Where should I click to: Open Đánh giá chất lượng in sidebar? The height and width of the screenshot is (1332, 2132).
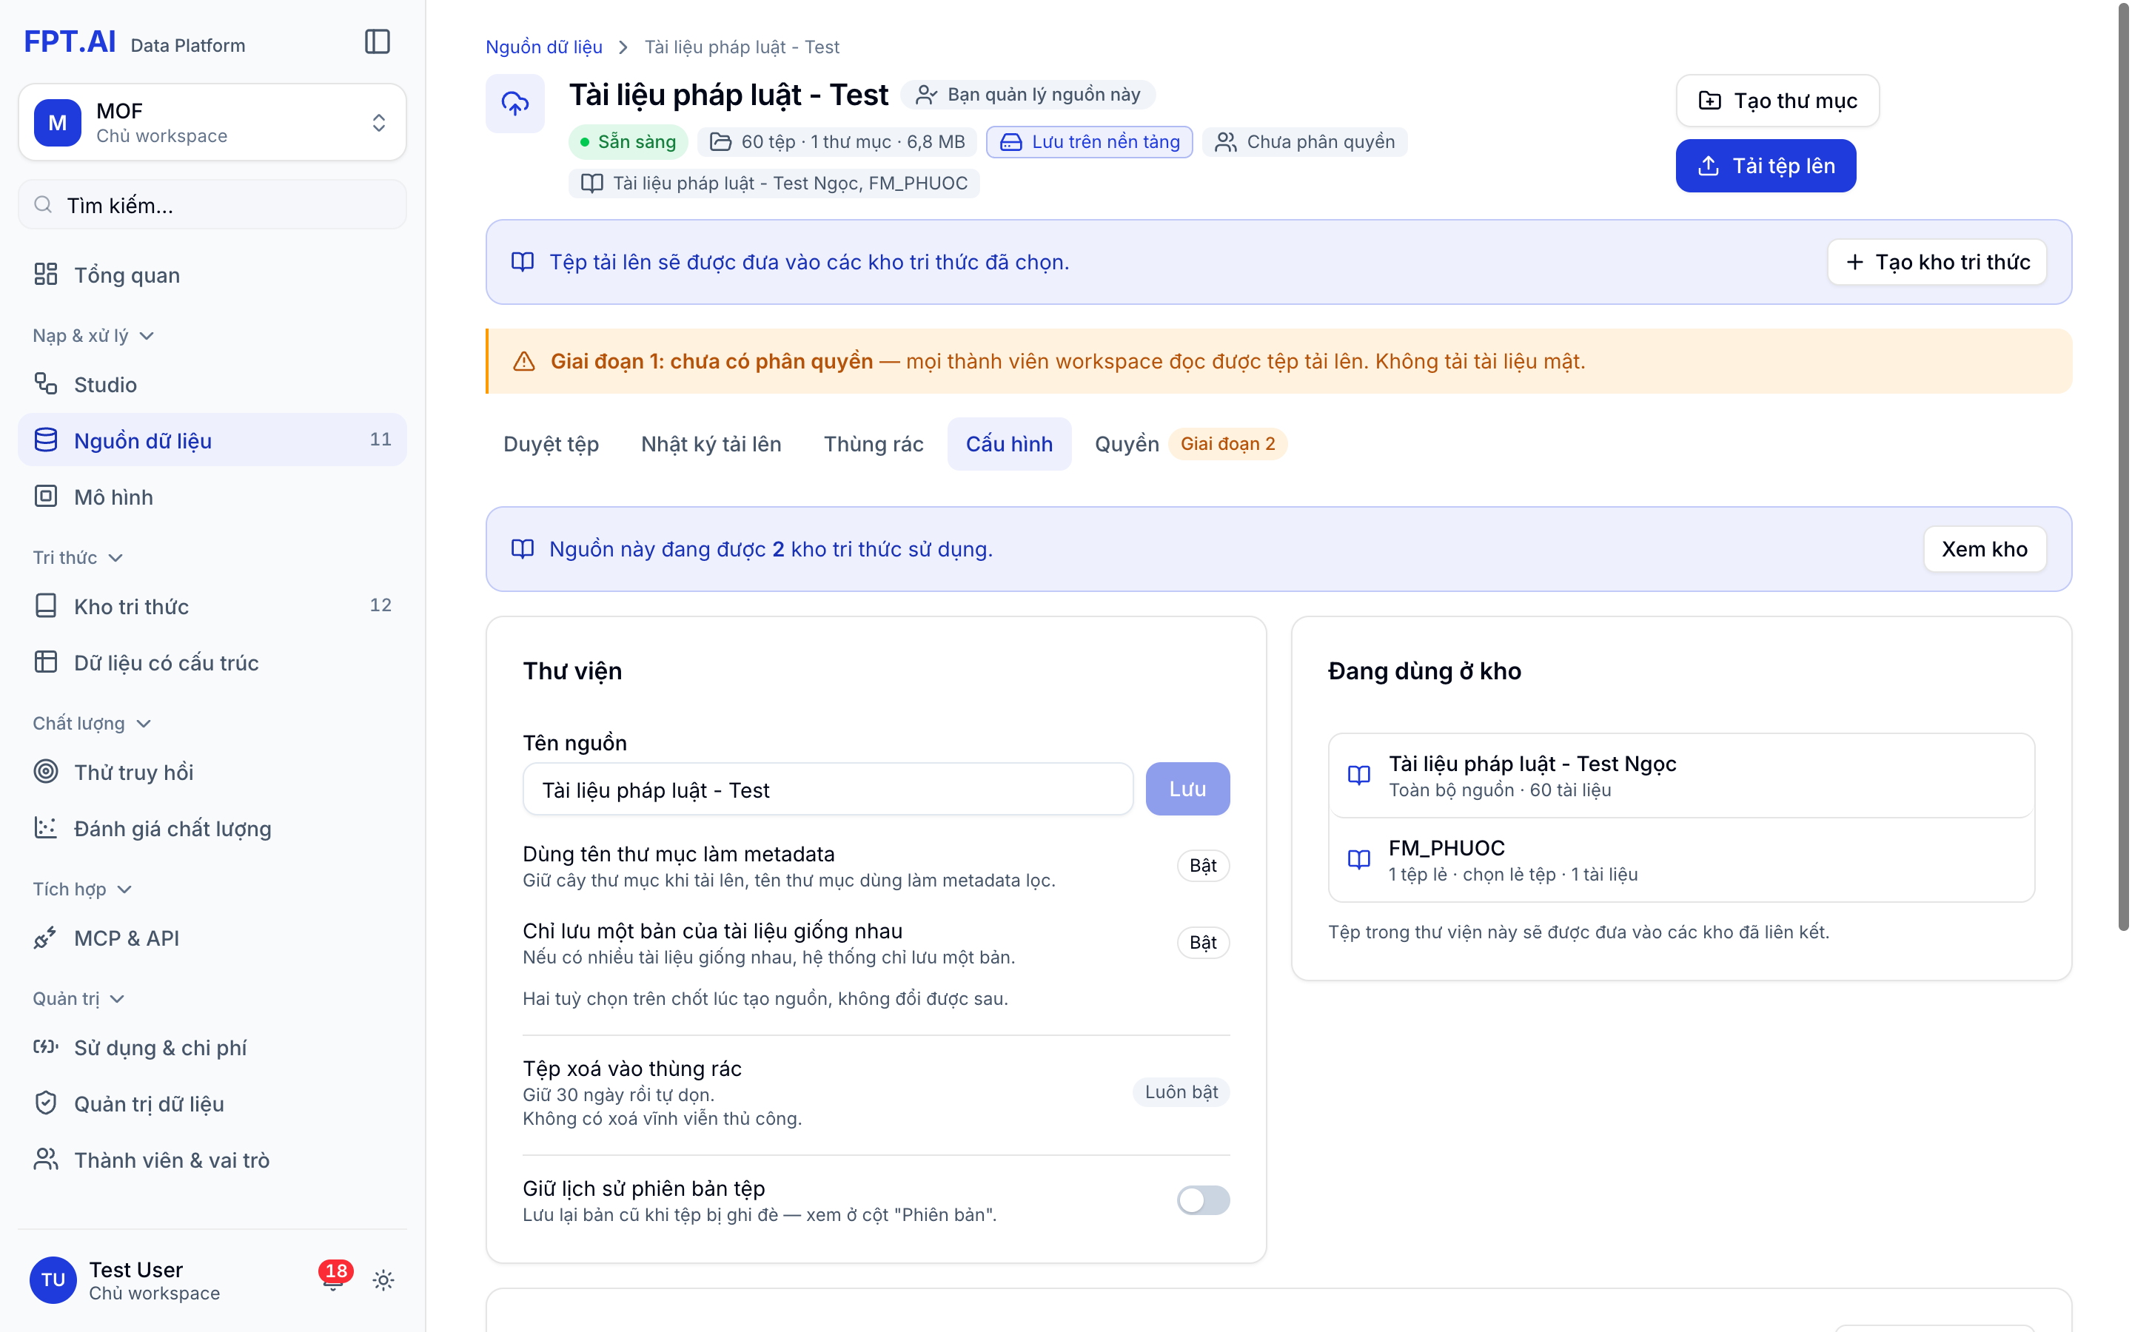[212, 828]
